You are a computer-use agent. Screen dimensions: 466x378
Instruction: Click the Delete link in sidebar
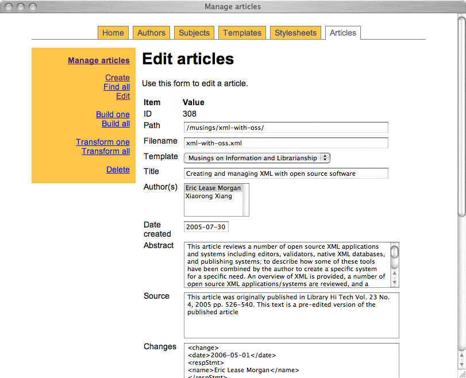[118, 169]
